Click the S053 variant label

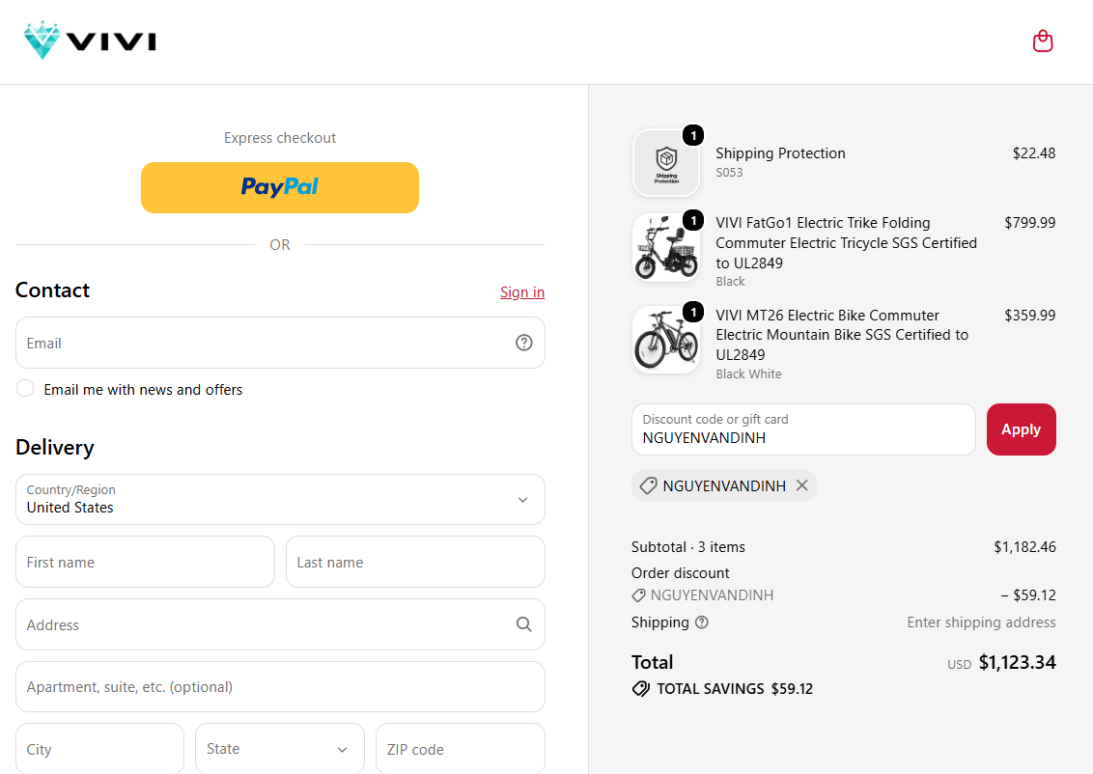(x=729, y=173)
